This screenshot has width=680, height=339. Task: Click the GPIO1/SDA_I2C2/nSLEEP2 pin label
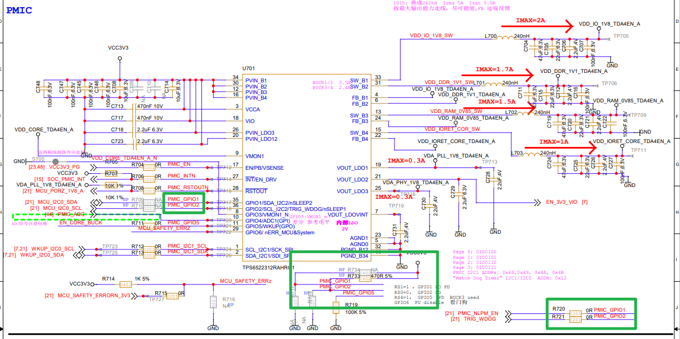pyautogui.click(x=278, y=203)
